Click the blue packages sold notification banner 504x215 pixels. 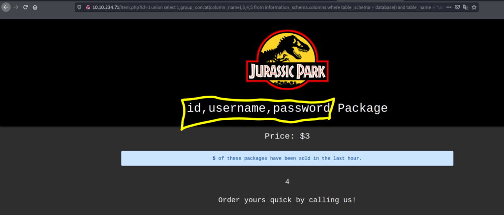(287, 158)
